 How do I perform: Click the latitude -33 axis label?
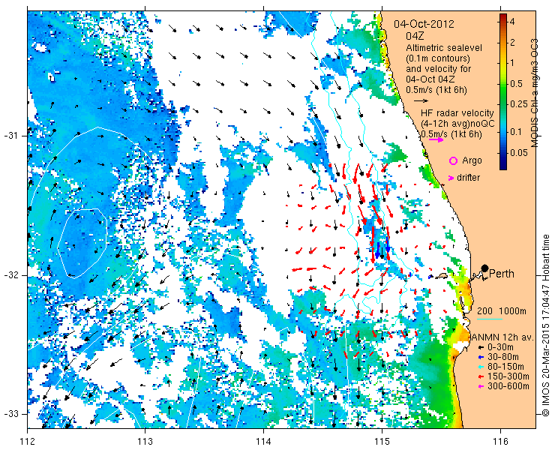click(10, 413)
